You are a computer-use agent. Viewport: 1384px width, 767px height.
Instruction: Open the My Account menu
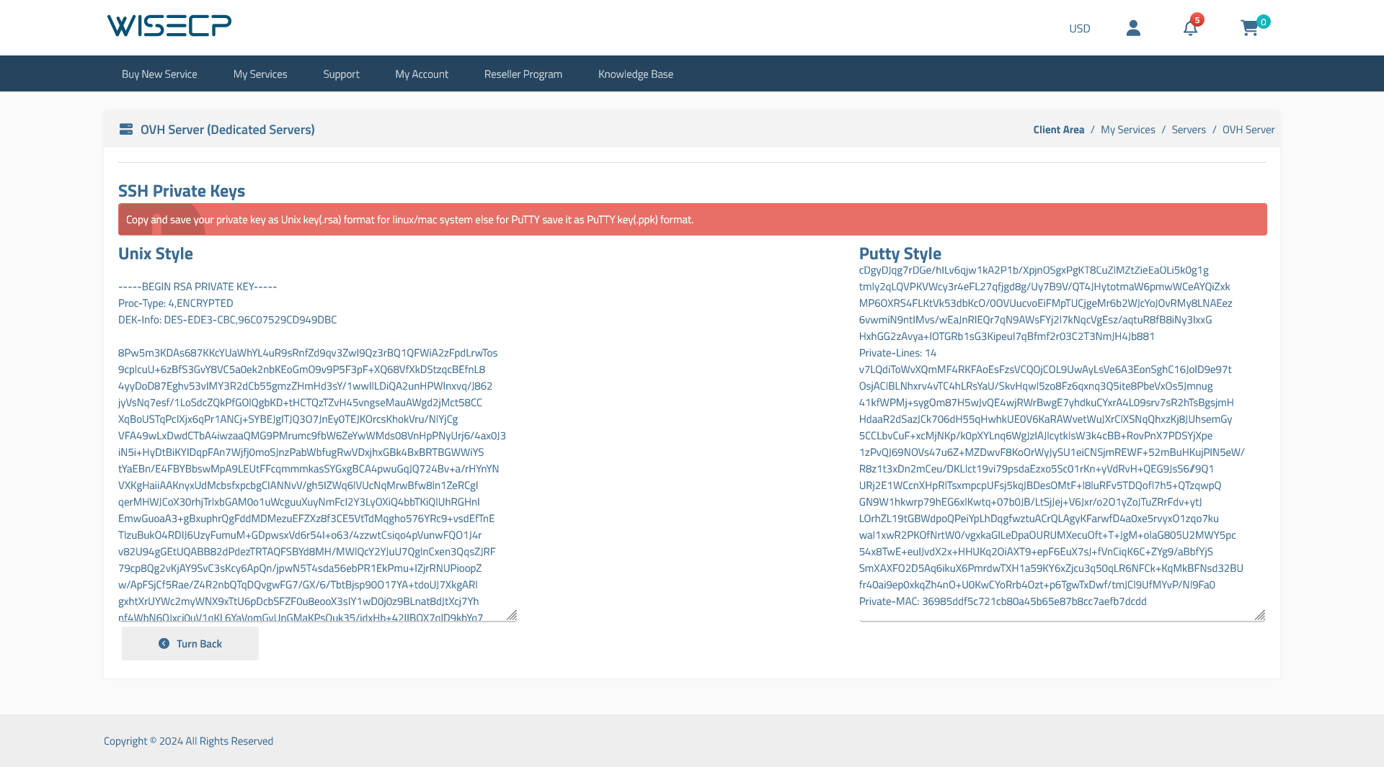(422, 73)
